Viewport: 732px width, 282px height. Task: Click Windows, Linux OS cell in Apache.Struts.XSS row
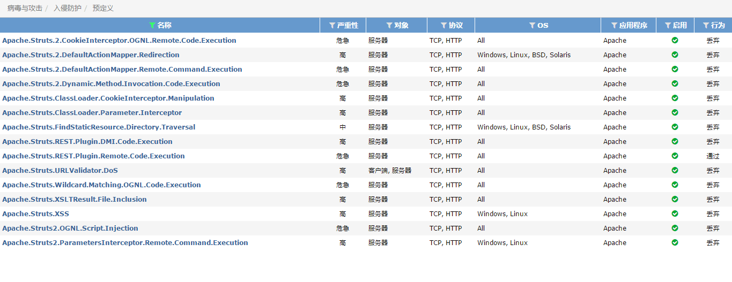pos(502,214)
